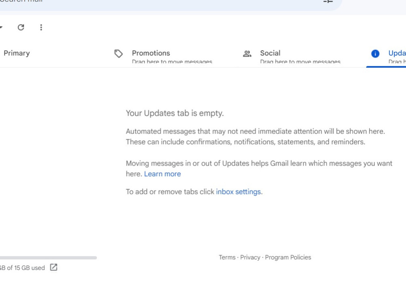The width and height of the screenshot is (406, 304).
Task: Click 'Your Updates tab is empty.' heading
Action: coord(175,113)
